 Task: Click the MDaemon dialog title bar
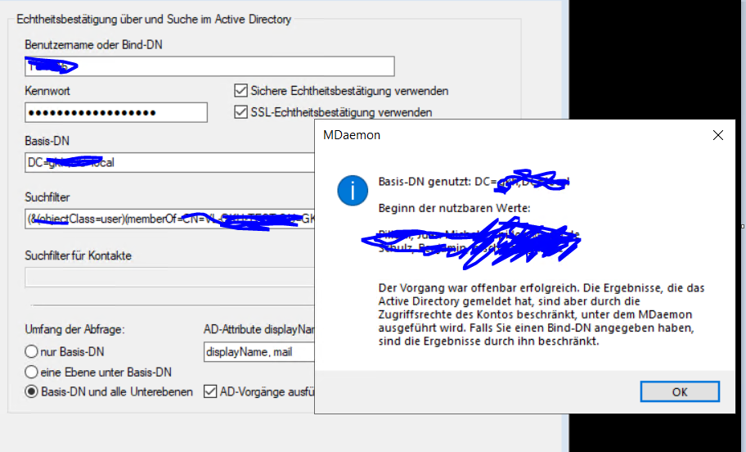491,135
